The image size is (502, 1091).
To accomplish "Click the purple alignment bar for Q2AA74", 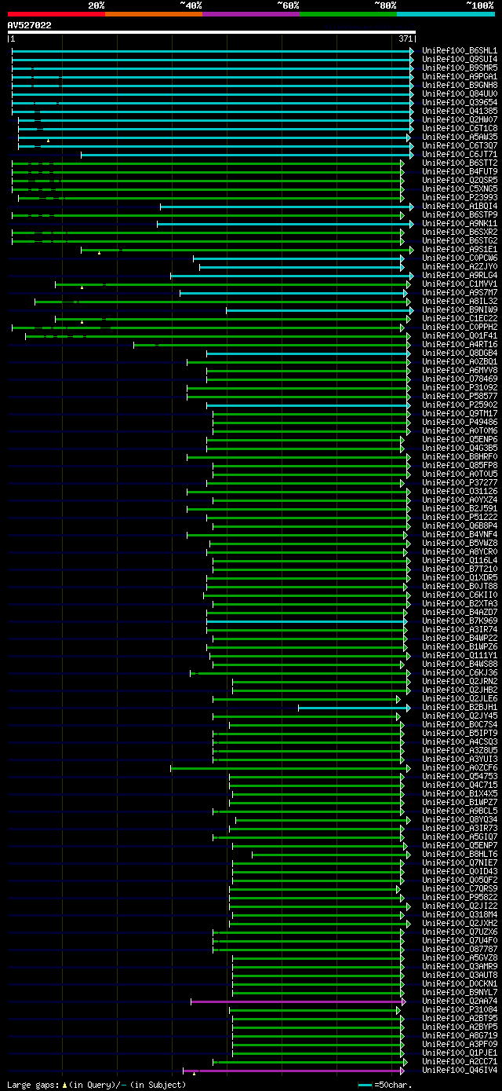I will point(298,1001).
